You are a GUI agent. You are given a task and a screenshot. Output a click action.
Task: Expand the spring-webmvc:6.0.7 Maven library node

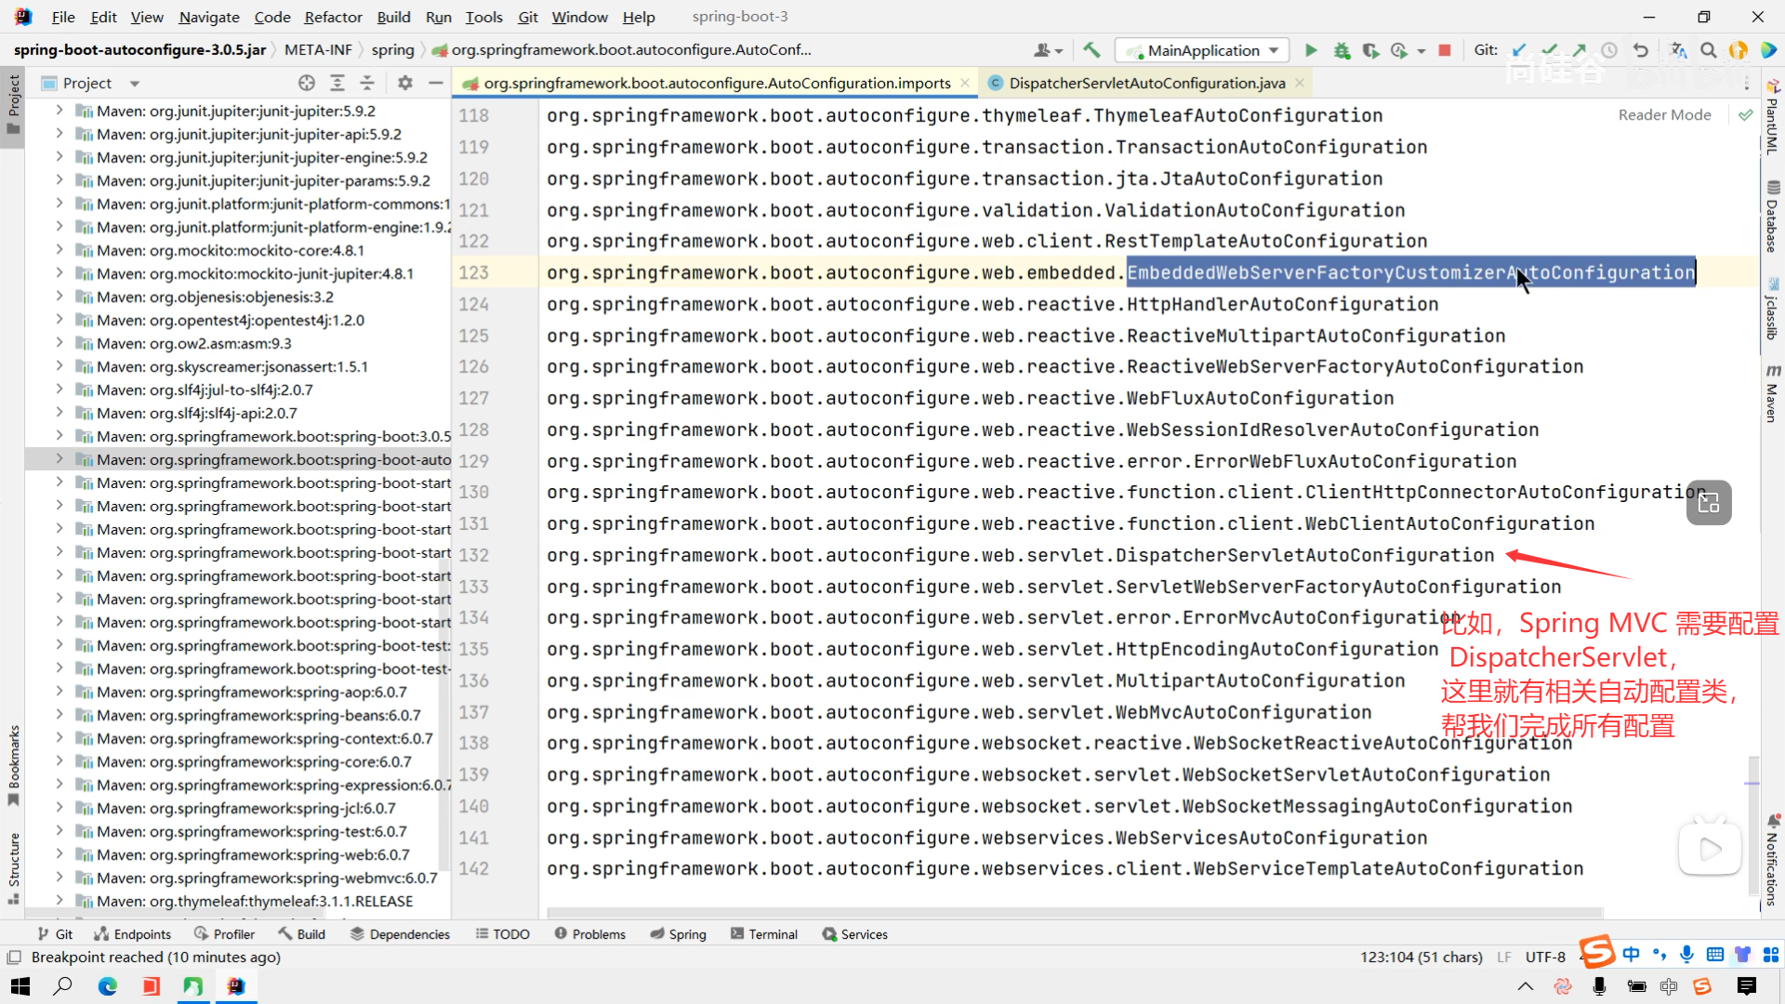(x=59, y=878)
